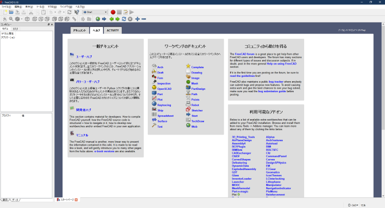Reload the web page with blue arrows icon
Screen dimensions: 385x208
(124, 19)
